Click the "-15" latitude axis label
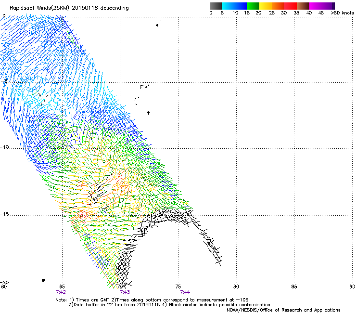 [4, 214]
